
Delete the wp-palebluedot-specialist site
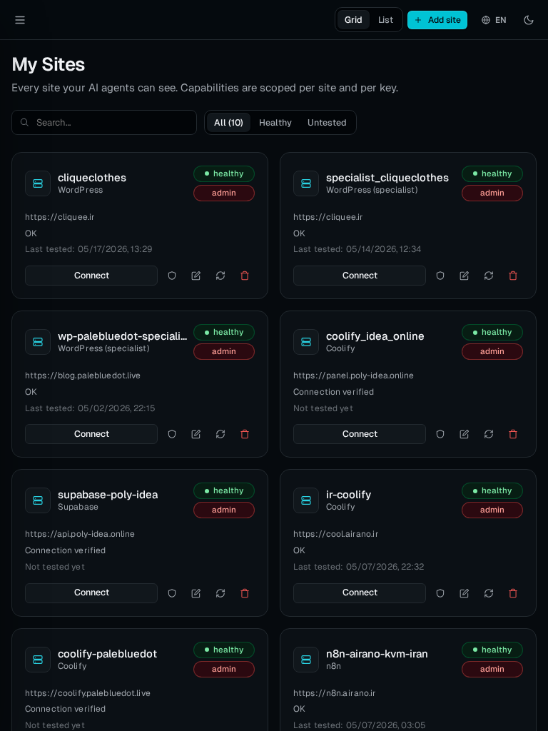point(245,434)
